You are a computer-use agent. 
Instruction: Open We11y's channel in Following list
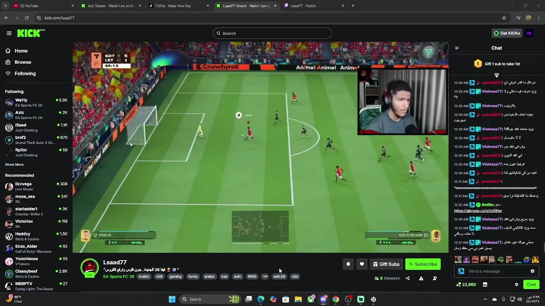36,102
